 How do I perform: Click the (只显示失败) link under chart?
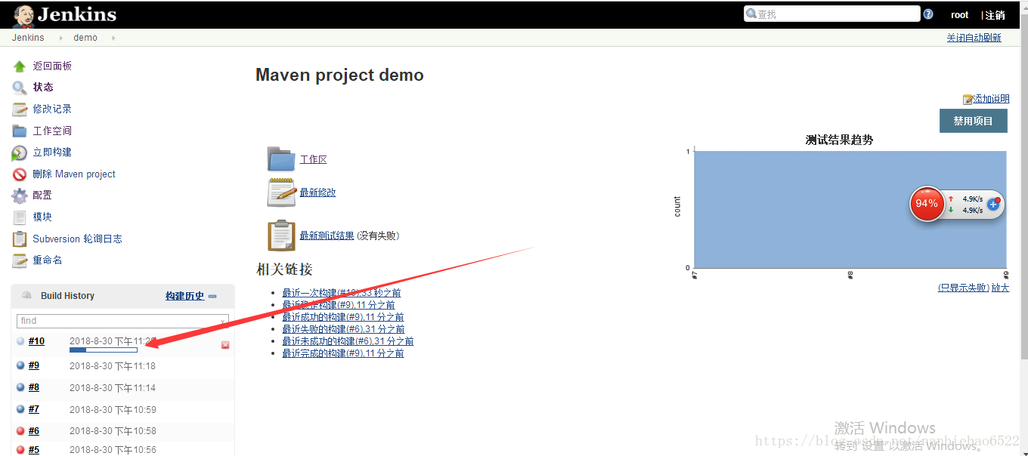(964, 288)
